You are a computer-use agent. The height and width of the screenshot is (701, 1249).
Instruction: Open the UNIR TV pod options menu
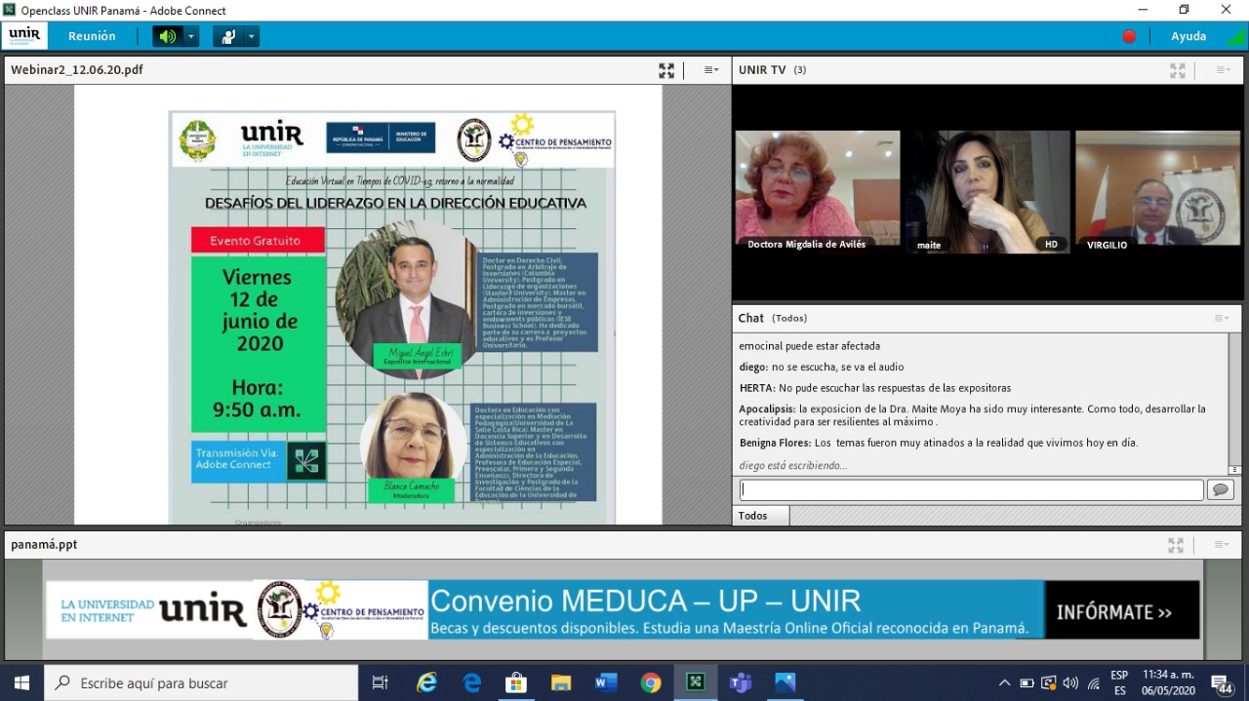tap(1223, 70)
